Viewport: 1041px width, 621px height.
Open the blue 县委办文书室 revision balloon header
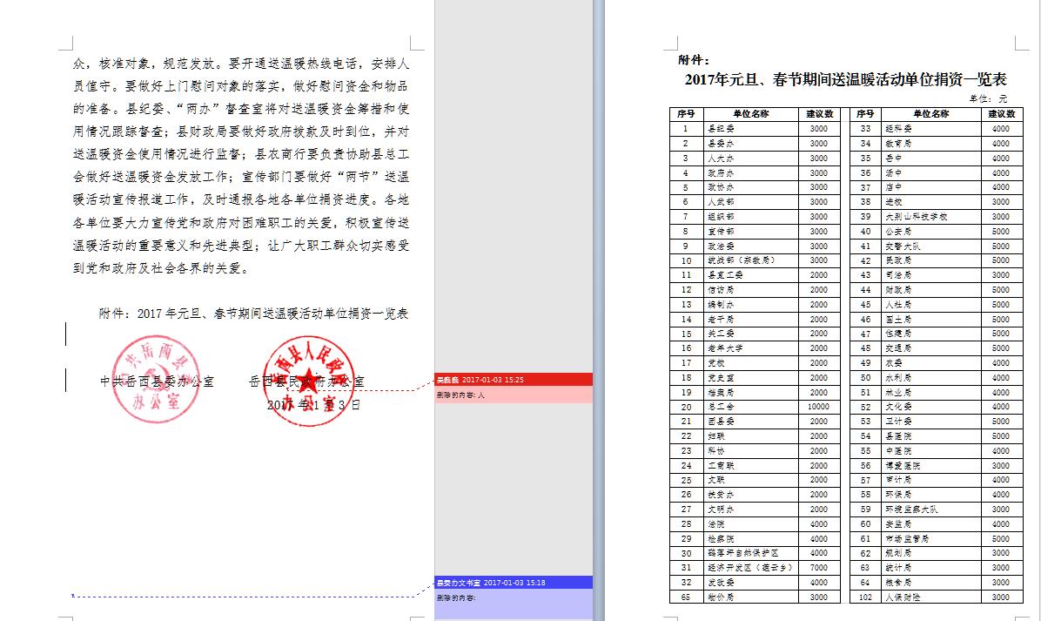(514, 583)
